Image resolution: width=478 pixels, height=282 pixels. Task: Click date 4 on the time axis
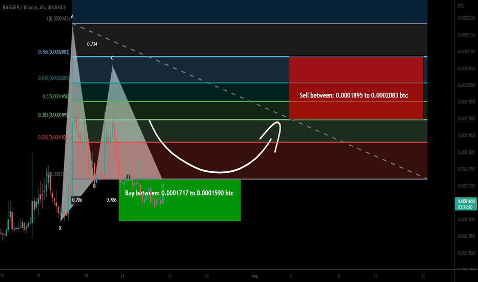291,276
